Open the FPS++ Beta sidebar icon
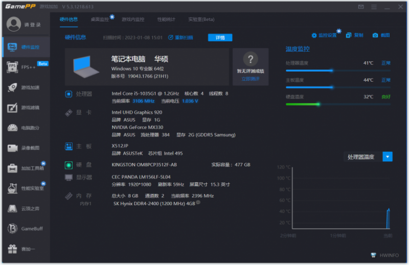 coord(12,67)
